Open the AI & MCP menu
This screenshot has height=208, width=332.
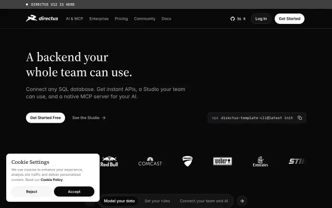(x=75, y=19)
